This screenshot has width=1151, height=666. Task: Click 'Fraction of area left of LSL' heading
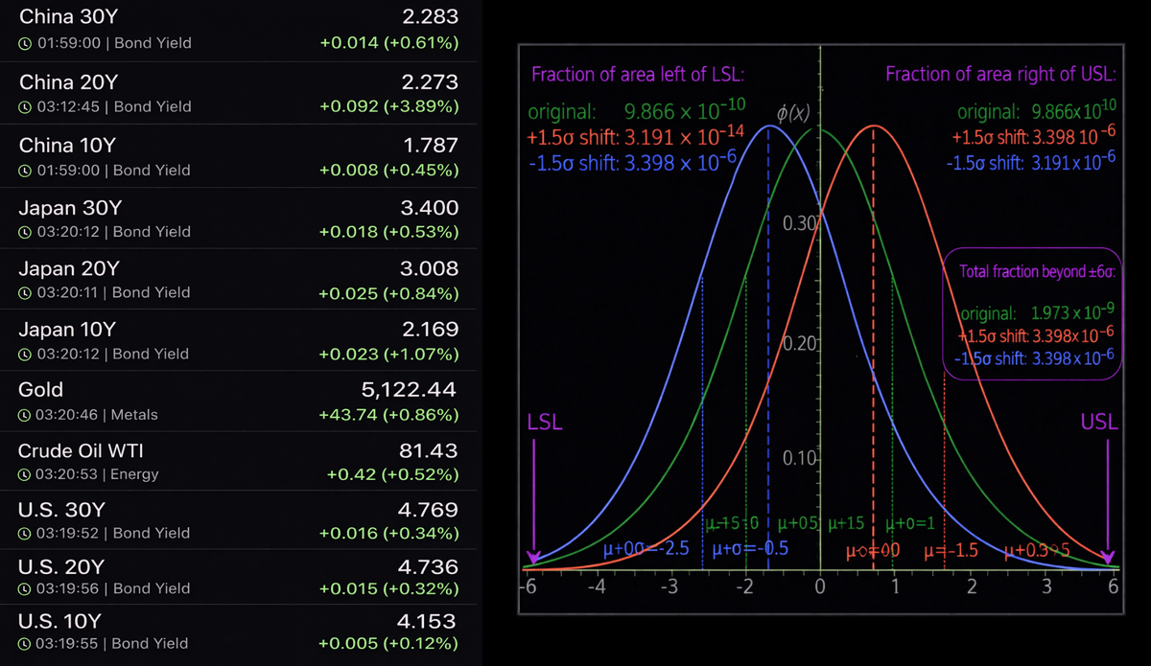(x=638, y=75)
